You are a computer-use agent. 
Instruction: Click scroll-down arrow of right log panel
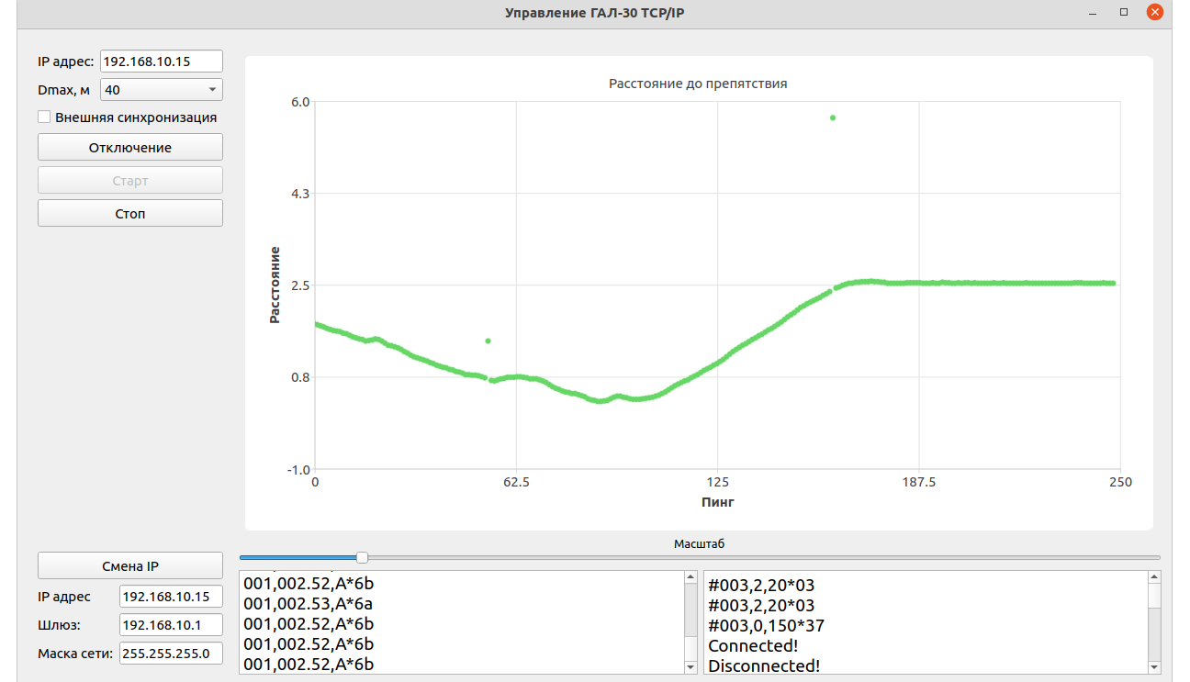tap(1155, 667)
